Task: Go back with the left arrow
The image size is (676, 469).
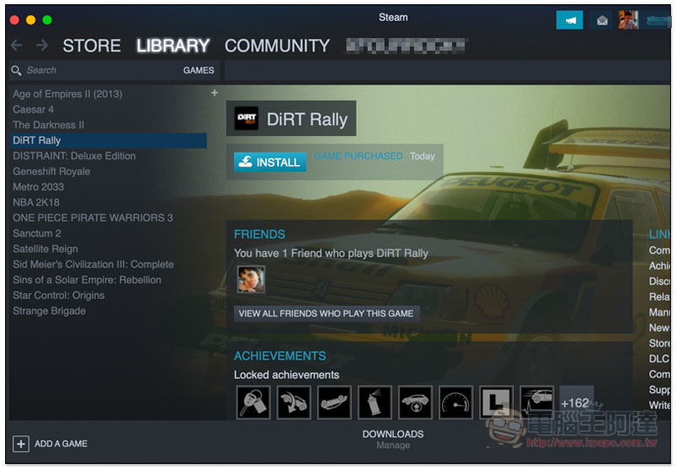Action: pyautogui.click(x=16, y=46)
